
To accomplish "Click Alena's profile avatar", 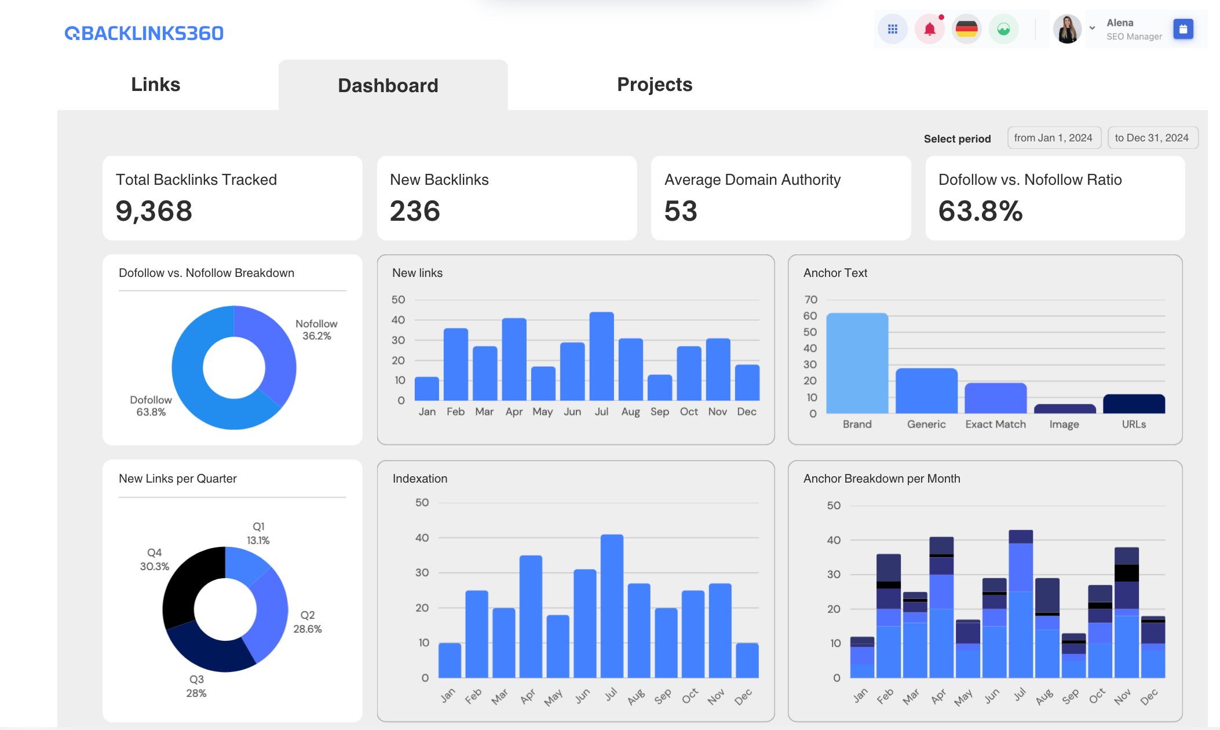I will (1067, 29).
